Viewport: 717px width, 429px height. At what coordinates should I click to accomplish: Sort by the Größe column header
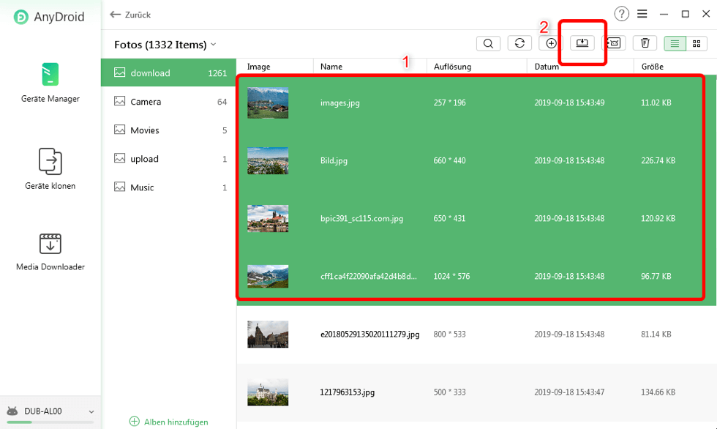point(651,67)
